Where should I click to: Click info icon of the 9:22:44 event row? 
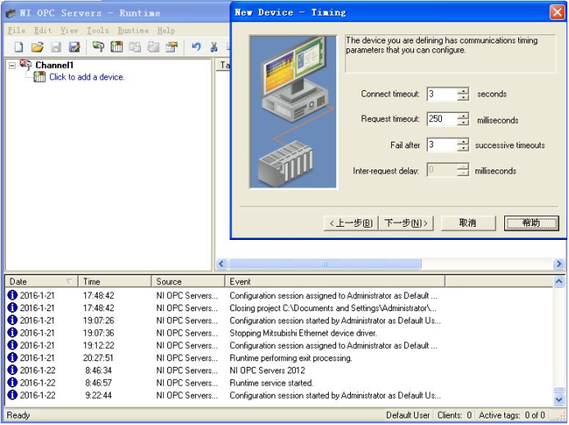pos(12,395)
